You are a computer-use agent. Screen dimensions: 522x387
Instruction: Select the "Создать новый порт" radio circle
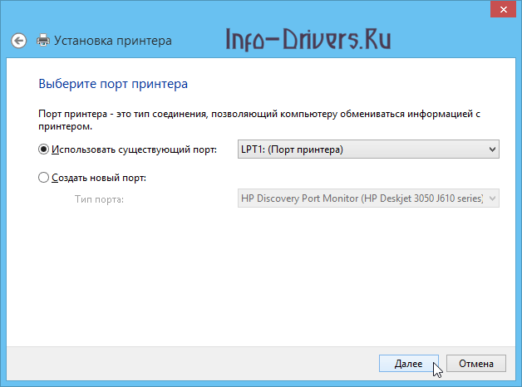point(44,177)
